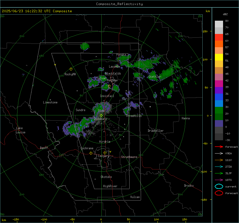
Task: Select the bright green 30-20 dBZ swatch
Action: (219, 110)
